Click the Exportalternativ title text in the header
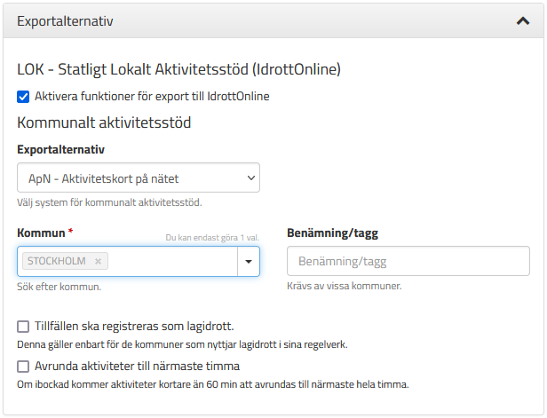Viewport: 547px width, 418px height. click(65, 21)
